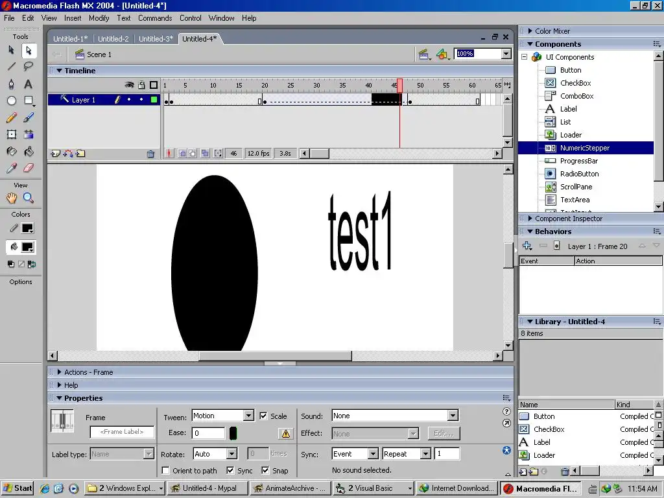Click the Edit Symbols icon
This screenshot has height=498, width=664.
[x=442, y=54]
